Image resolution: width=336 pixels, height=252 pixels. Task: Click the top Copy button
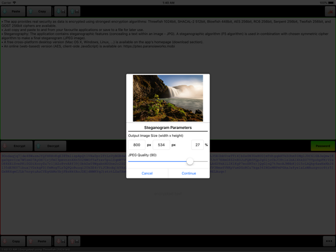[x=39, y=12]
